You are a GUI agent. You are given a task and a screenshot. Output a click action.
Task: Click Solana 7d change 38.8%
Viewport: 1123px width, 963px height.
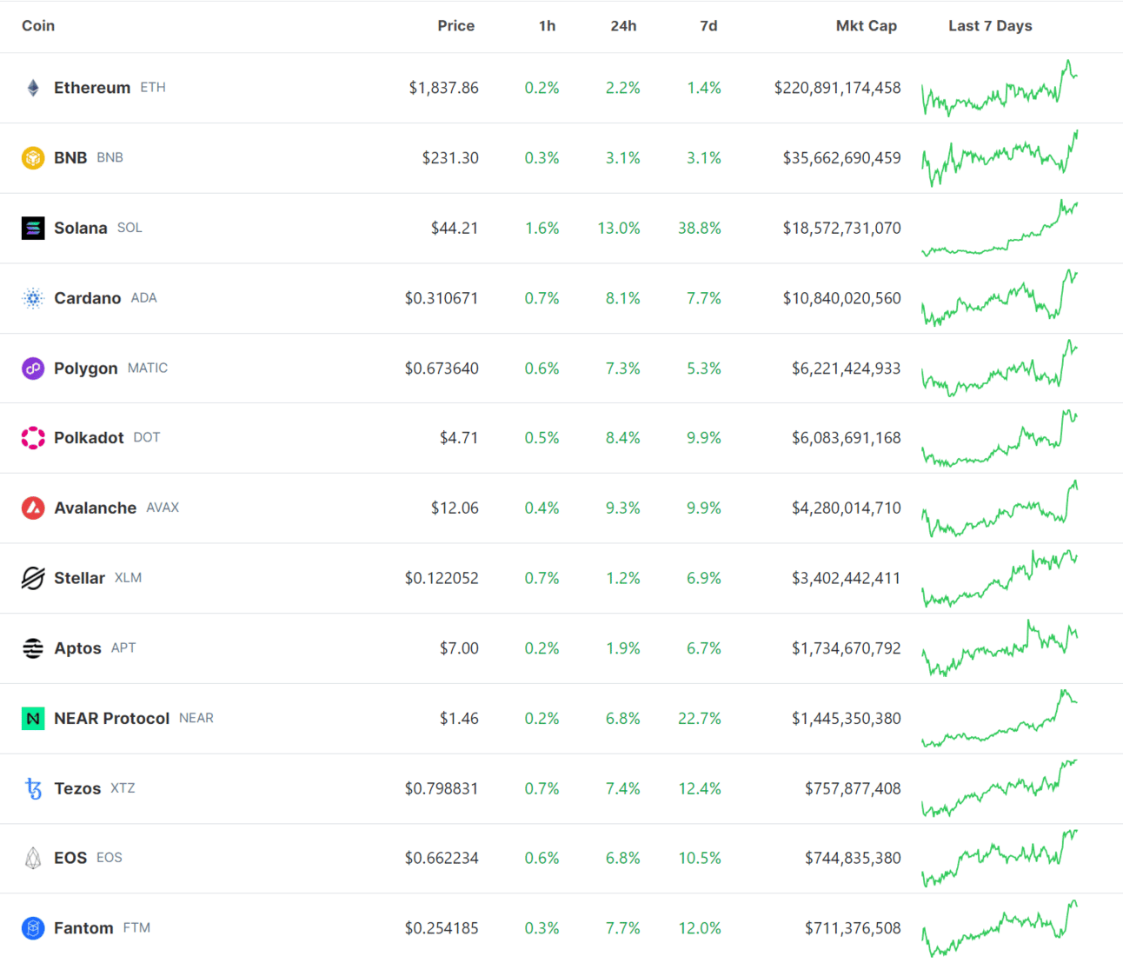tap(700, 228)
